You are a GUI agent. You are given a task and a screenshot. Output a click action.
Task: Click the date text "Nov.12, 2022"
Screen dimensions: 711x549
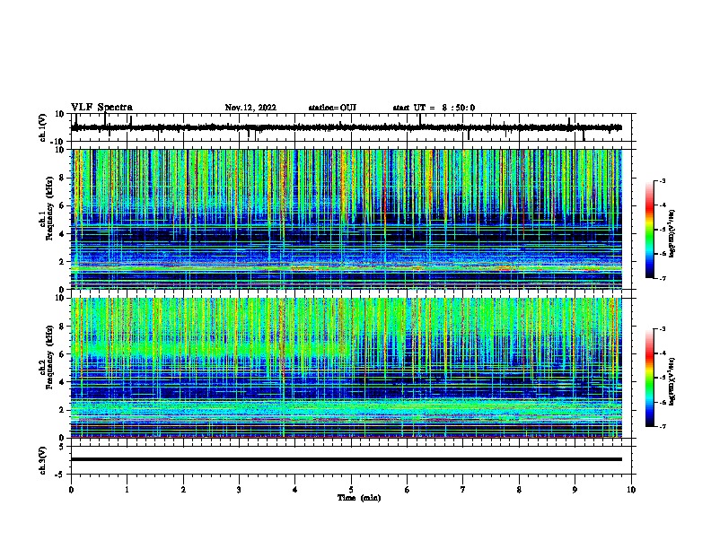coord(250,108)
